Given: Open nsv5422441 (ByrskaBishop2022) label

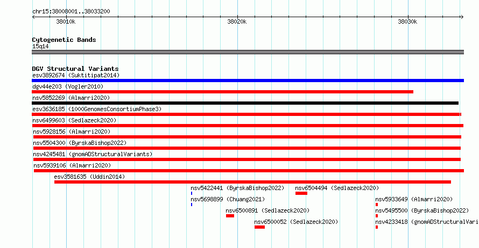Looking at the screenshot, I should tap(237, 188).
